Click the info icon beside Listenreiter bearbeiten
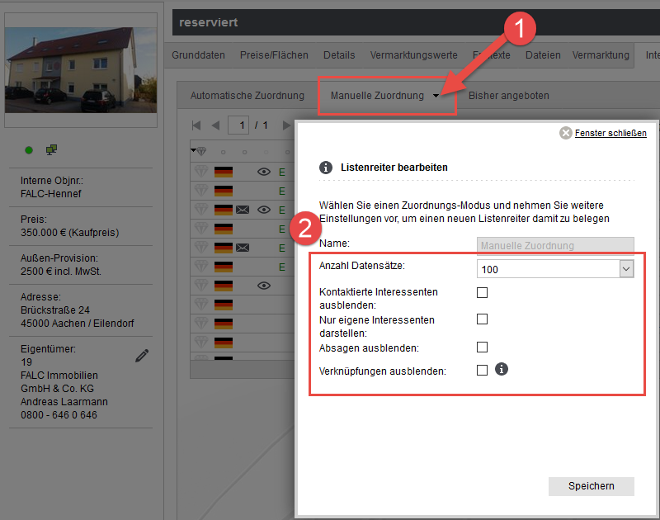Screen dimensions: 660x520 [x=325, y=167]
